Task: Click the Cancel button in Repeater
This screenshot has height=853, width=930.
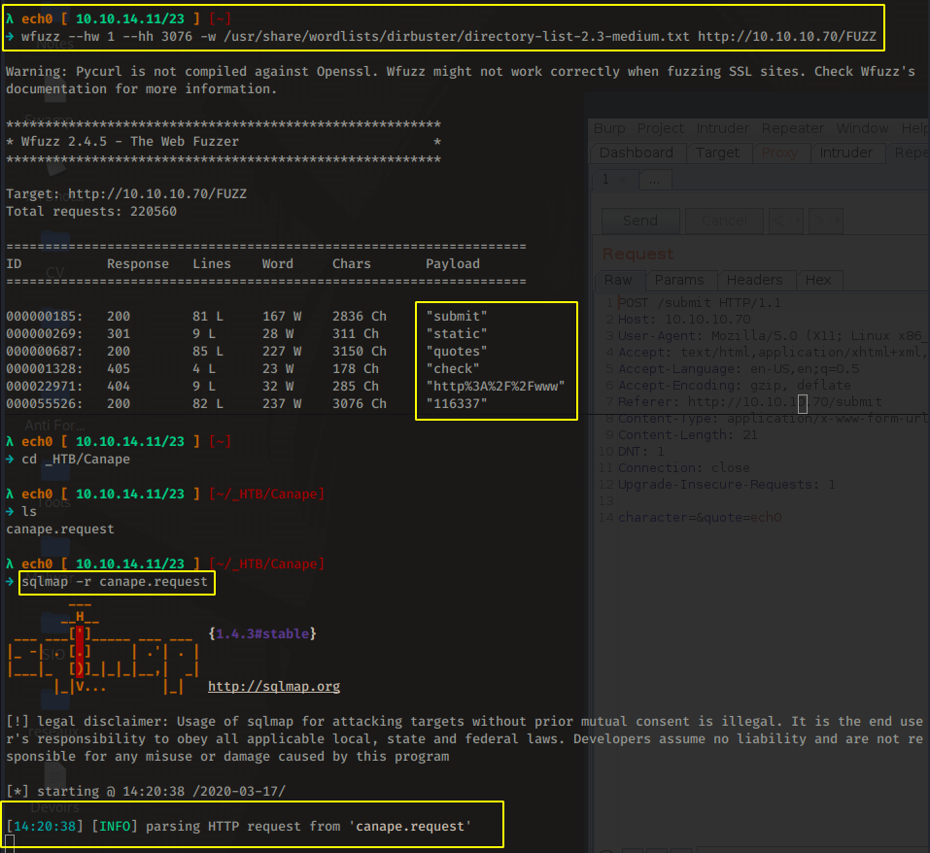Action: pos(724,222)
